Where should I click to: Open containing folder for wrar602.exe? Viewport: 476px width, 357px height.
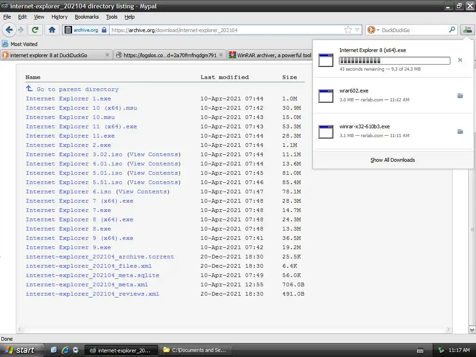pyautogui.click(x=460, y=96)
